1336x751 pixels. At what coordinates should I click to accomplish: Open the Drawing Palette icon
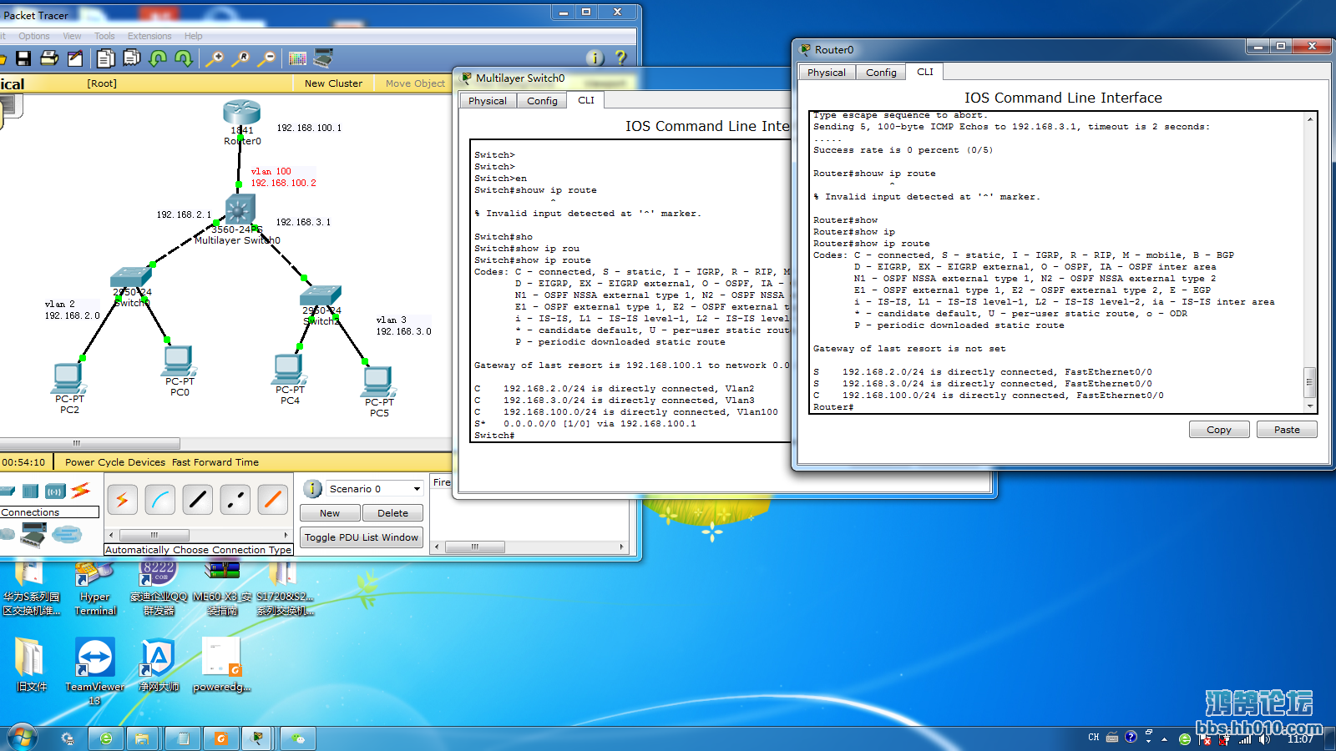click(x=297, y=58)
